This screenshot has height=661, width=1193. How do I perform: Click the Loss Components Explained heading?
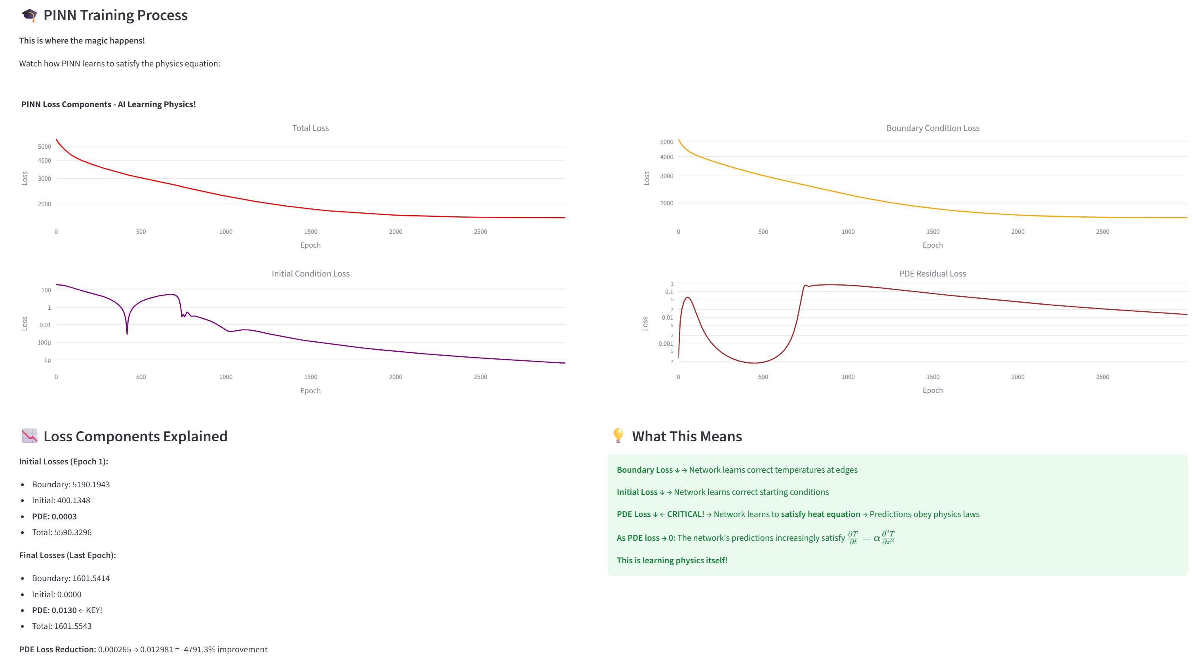point(135,436)
